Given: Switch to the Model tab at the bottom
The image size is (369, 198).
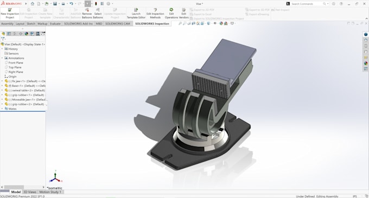Looking at the screenshot, I should 16,192.
